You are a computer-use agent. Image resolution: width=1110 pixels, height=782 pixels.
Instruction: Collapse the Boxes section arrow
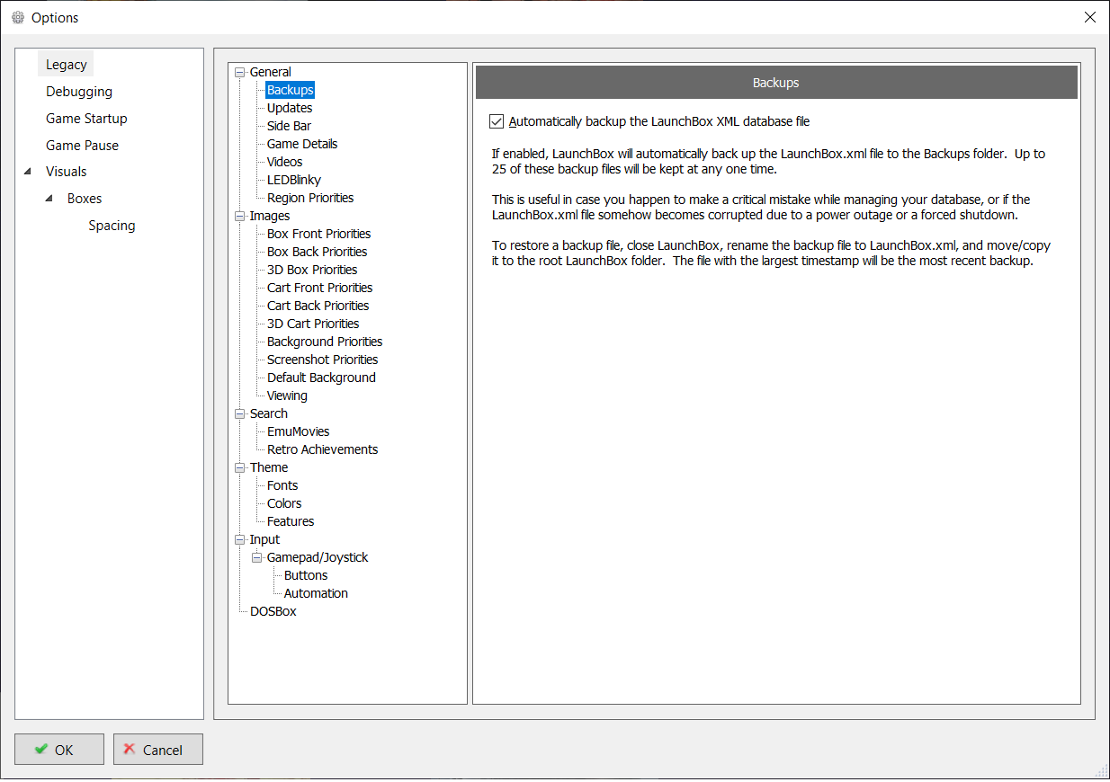tap(49, 199)
